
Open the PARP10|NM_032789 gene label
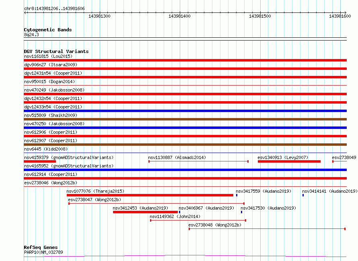click(x=43, y=252)
